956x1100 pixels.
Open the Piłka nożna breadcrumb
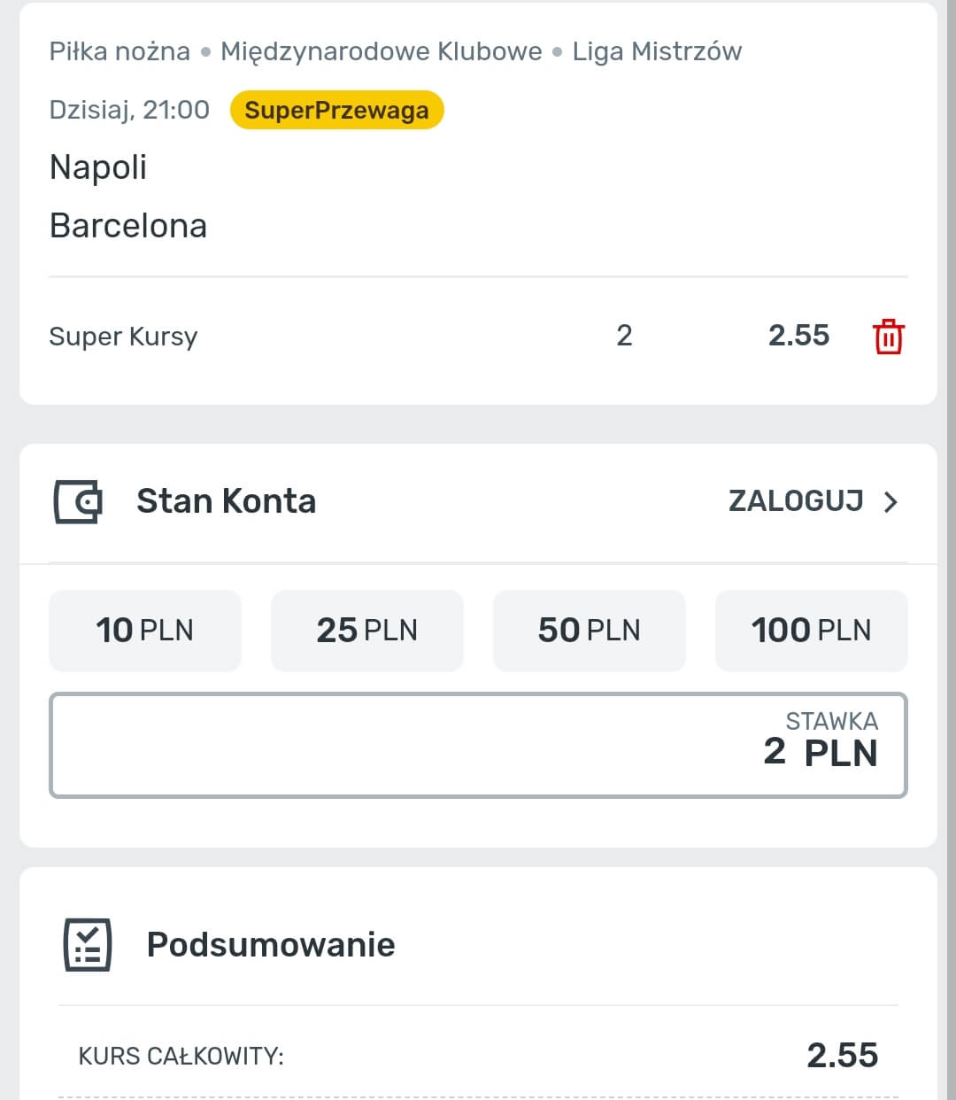pyautogui.click(x=119, y=51)
